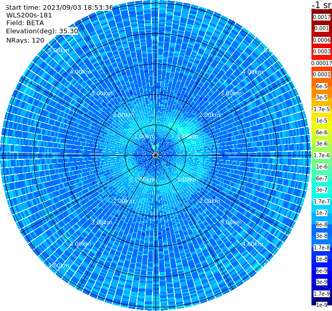Screen dimensions: 332x311
Task: Select the 0.001 colorbar tick label
Action: tap(322, 28)
